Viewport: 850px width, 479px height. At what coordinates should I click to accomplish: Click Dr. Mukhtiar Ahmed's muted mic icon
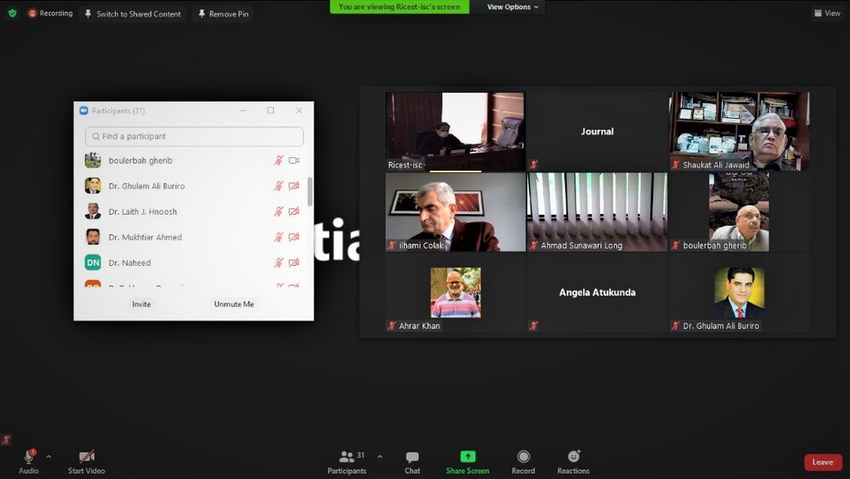279,237
